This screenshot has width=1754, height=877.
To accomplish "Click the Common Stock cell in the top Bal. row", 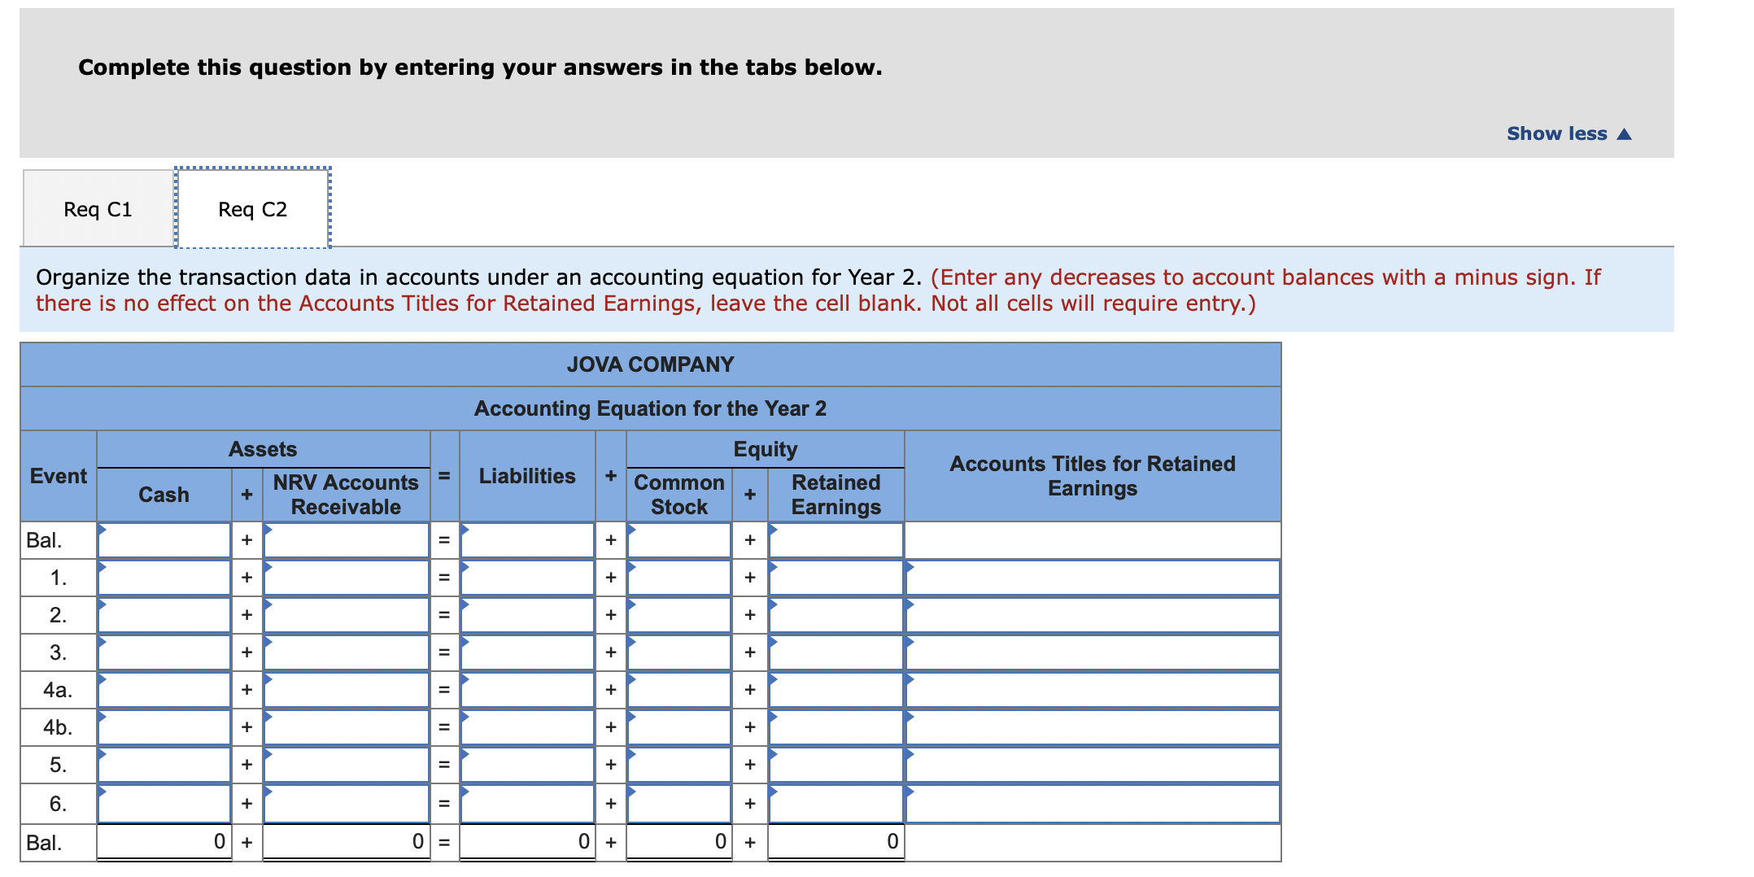I will [x=679, y=540].
